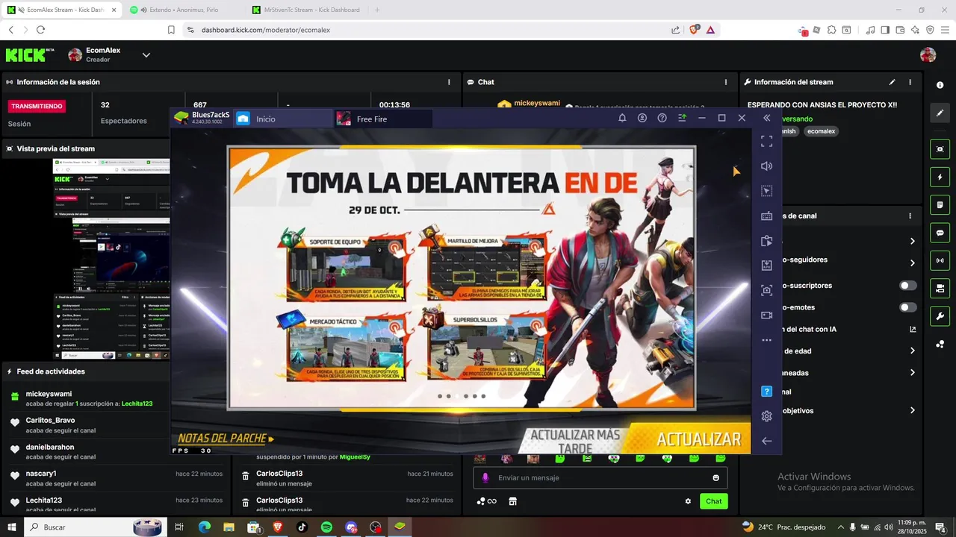
Task: Open chat settings gear icon
Action: 688,501
